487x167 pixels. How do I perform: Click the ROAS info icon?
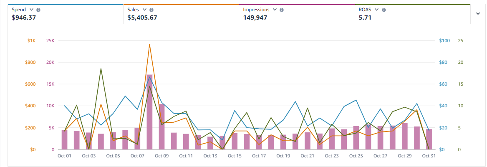tap(384, 10)
